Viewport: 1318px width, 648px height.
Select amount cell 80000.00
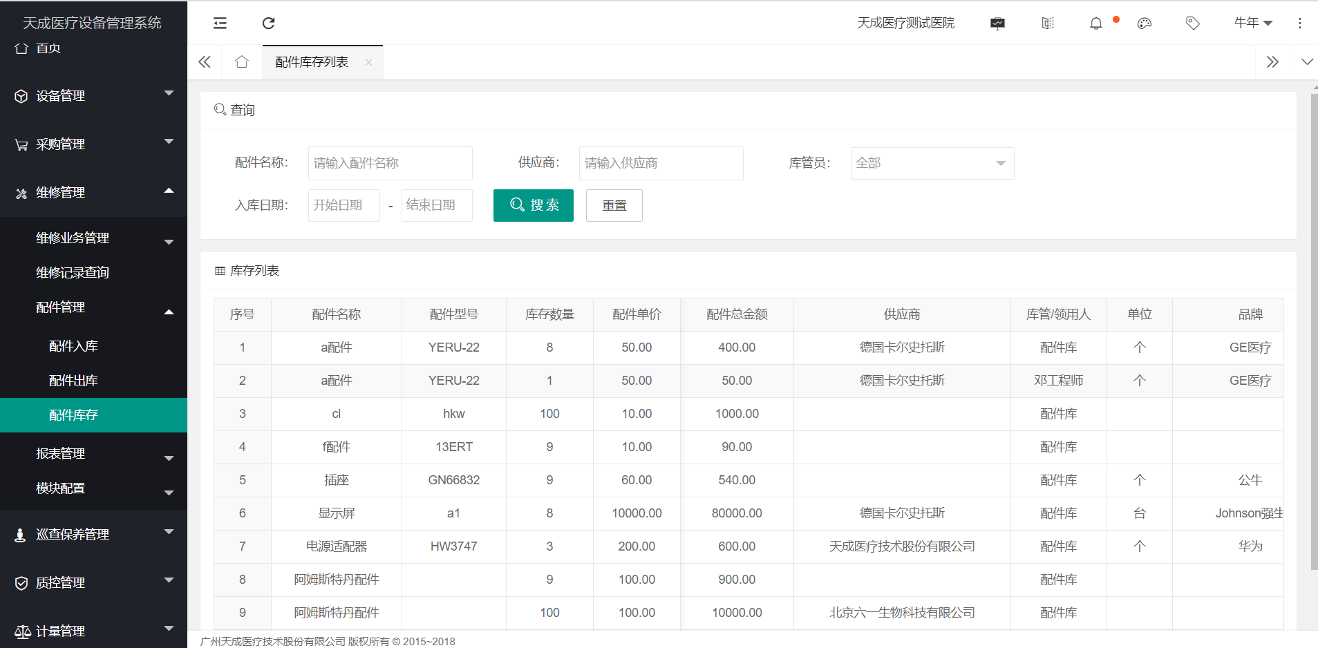coord(737,513)
